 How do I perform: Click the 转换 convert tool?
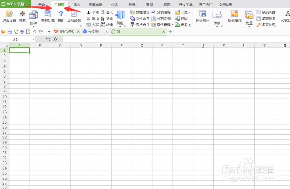pyautogui.click(x=107, y=25)
